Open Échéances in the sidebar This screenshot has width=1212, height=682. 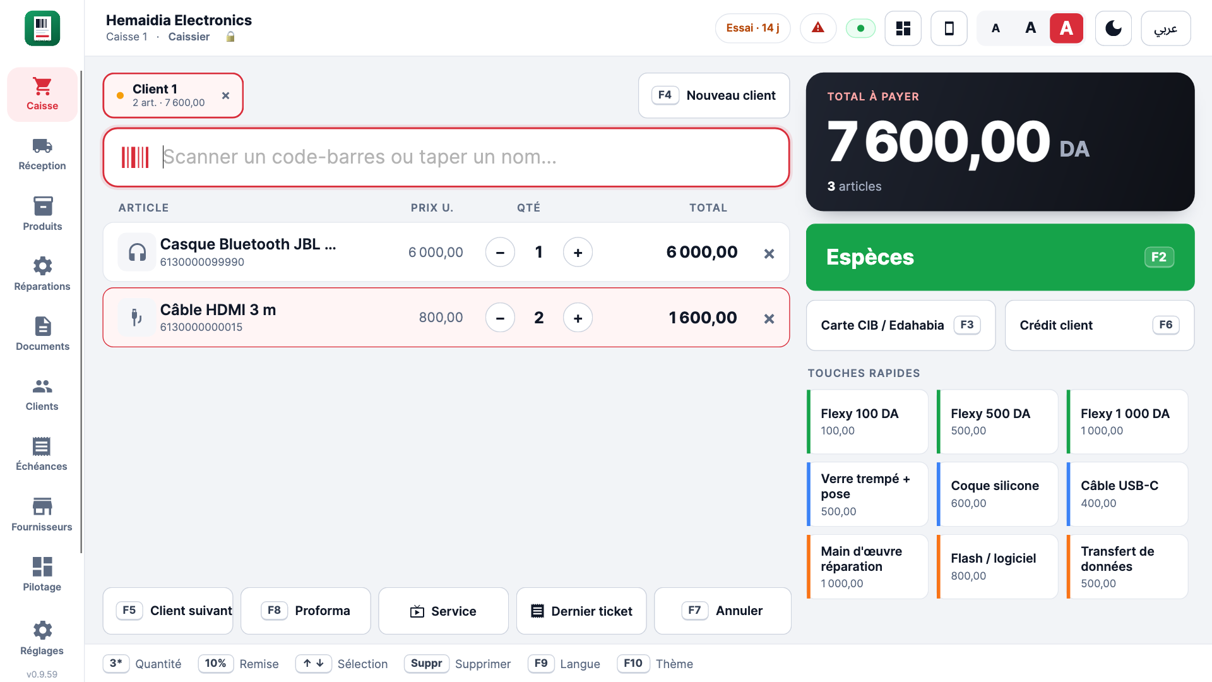[x=42, y=455]
